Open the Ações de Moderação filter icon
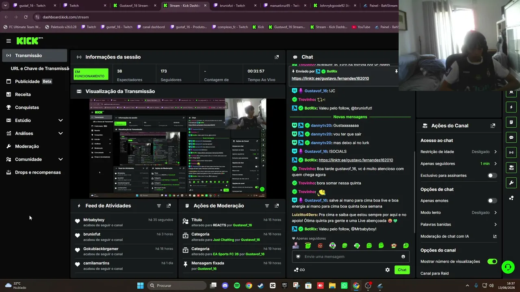 coord(267,206)
